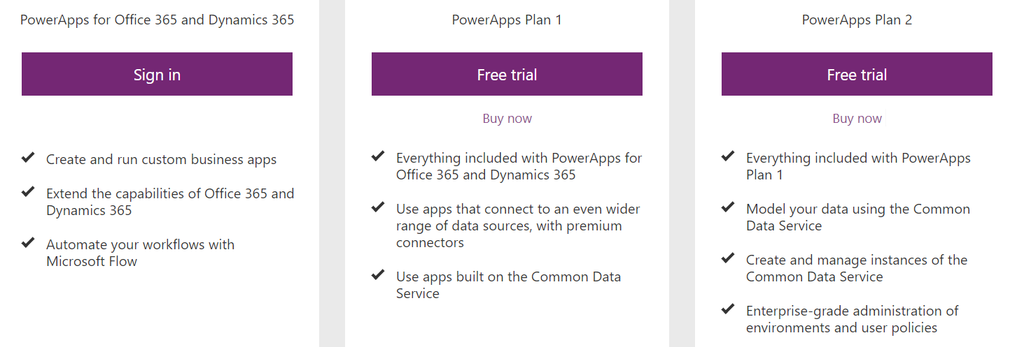Click checkmark beside Automate your workflows
Image resolution: width=1010 pixels, height=347 pixels.
pos(28,243)
